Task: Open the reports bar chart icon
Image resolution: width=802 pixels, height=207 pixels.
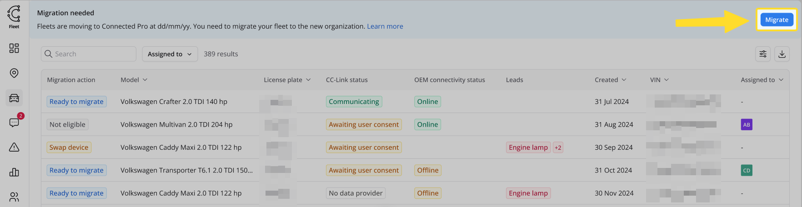Action: click(x=14, y=172)
